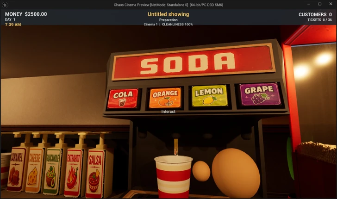Click the big red SODA sign
This screenshot has height=199, width=337.
pyautogui.click(x=194, y=61)
